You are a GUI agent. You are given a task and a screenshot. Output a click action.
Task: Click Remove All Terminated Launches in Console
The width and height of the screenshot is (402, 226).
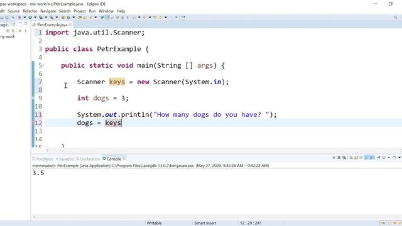pos(344,158)
